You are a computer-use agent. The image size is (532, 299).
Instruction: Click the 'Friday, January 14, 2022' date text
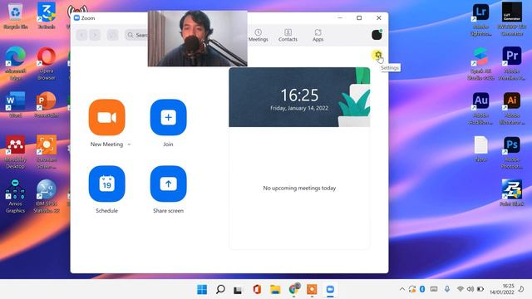299,108
